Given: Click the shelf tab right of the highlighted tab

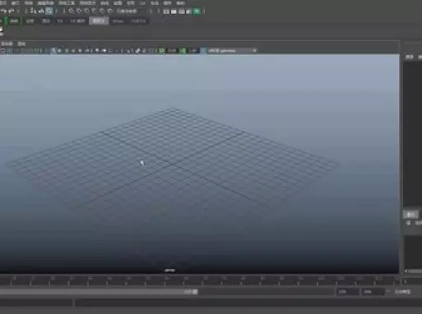Looking at the screenshot, I should point(118,21).
